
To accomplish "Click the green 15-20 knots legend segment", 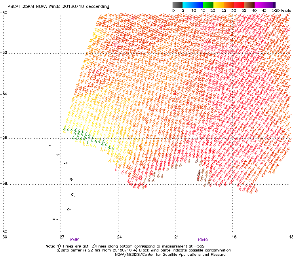I will (x=208, y=5).
